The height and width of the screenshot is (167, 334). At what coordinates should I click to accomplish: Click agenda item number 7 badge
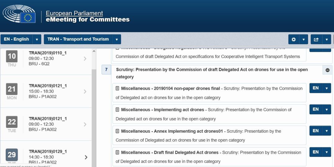pyautogui.click(x=106, y=70)
